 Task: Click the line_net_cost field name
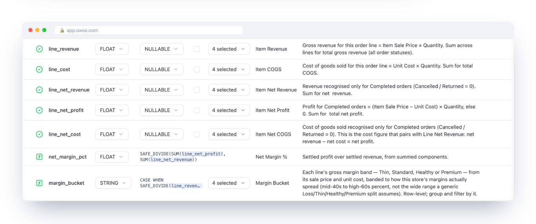click(x=65, y=134)
